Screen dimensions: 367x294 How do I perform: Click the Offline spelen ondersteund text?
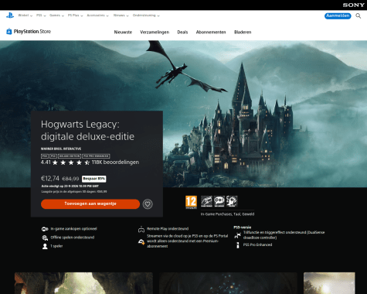[73, 238]
